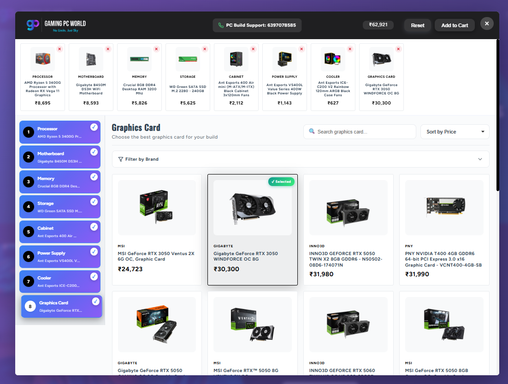This screenshot has width=508, height=384.
Task: Click the search magnifier icon
Action: tap(312, 131)
